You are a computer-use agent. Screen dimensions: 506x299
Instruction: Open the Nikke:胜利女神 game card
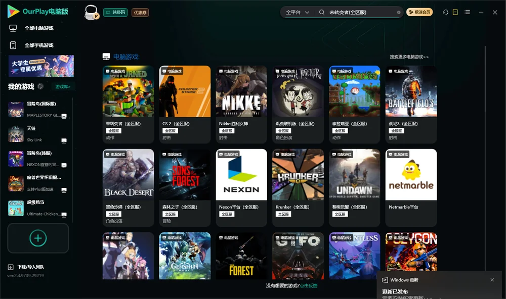[241, 105]
